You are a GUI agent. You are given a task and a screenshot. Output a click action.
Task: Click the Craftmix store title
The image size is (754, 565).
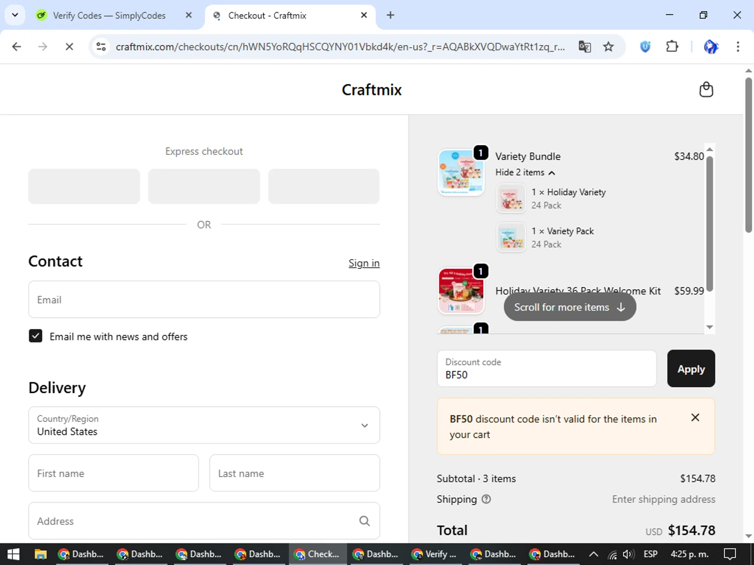tap(371, 89)
